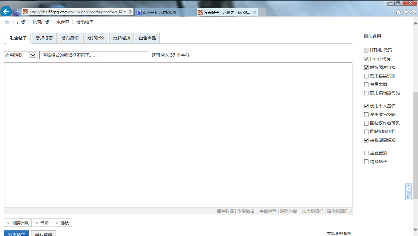Open the blank new tab button
This screenshot has width=418, height=236.
click(262, 12)
